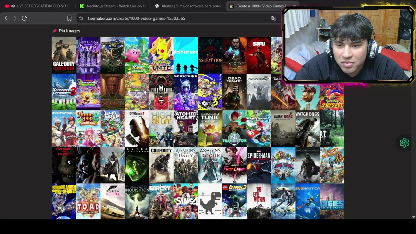Select the Valiant Hearts cover
Image resolution: width=416 pixels, height=234 pixels.
tap(283, 129)
